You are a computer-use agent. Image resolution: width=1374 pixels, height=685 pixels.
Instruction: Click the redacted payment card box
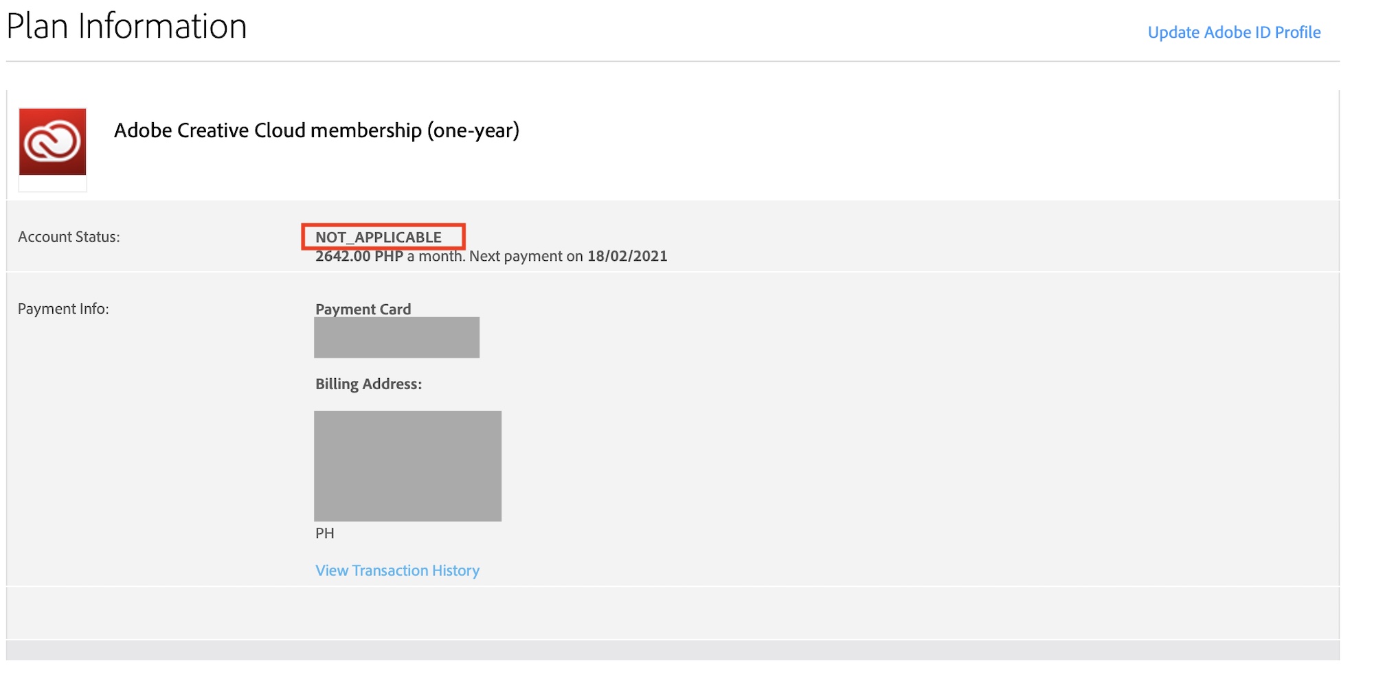[x=396, y=338]
